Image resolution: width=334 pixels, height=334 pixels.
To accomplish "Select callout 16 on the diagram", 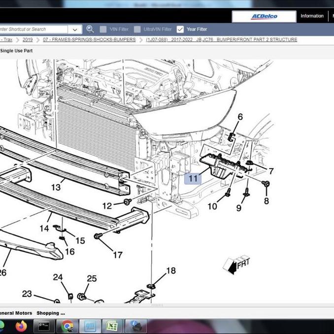I will 69,252.
